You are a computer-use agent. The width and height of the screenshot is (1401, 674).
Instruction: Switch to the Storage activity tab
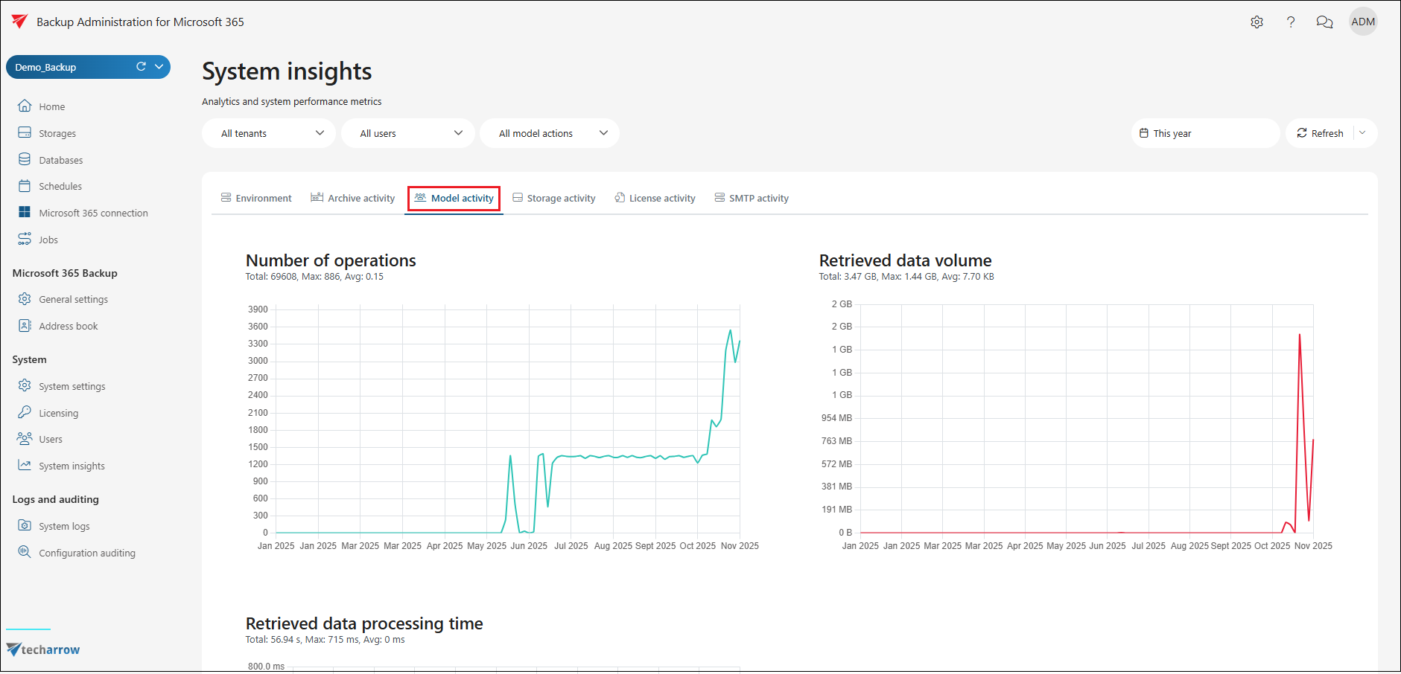pos(553,199)
